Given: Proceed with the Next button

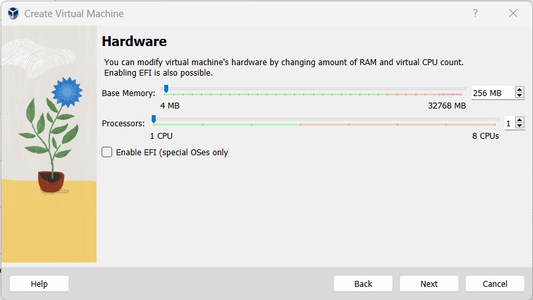Looking at the screenshot, I should (x=429, y=284).
